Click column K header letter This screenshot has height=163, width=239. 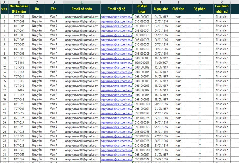[222, 2]
